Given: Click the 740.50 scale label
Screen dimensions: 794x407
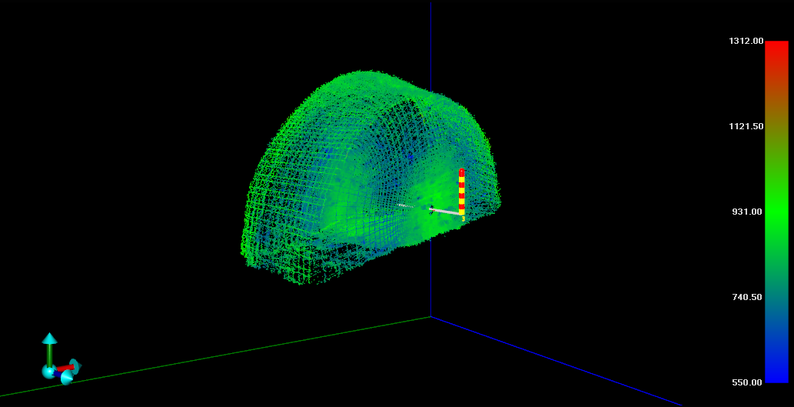Looking at the screenshot, I should click(x=746, y=297).
